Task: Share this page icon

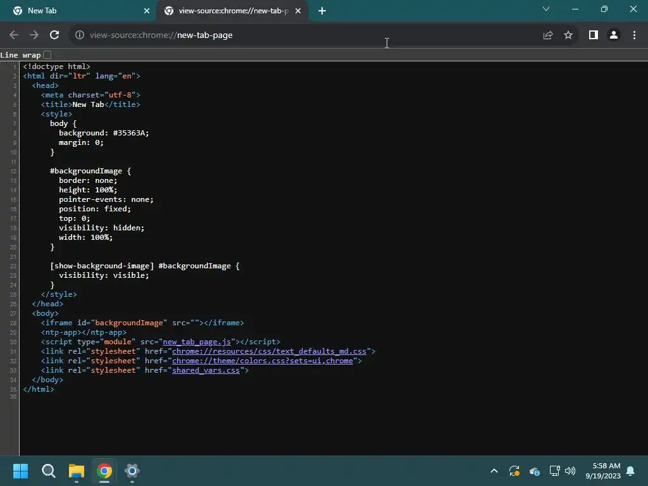Action: tap(548, 35)
